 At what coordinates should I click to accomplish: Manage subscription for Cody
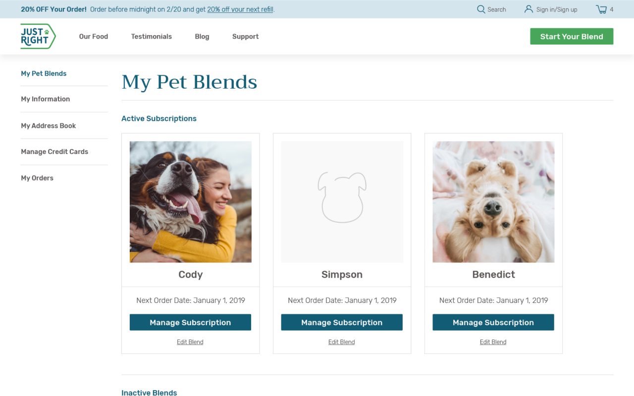tap(190, 322)
